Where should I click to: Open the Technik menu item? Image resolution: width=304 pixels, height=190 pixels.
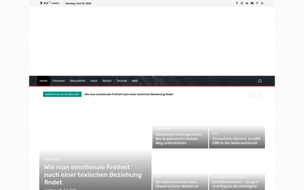122,81
